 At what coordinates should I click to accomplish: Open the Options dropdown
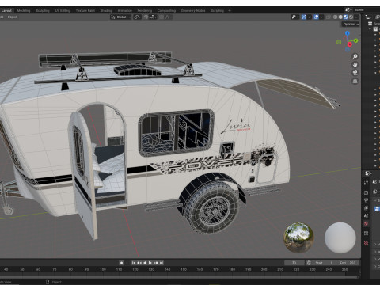click(351, 24)
